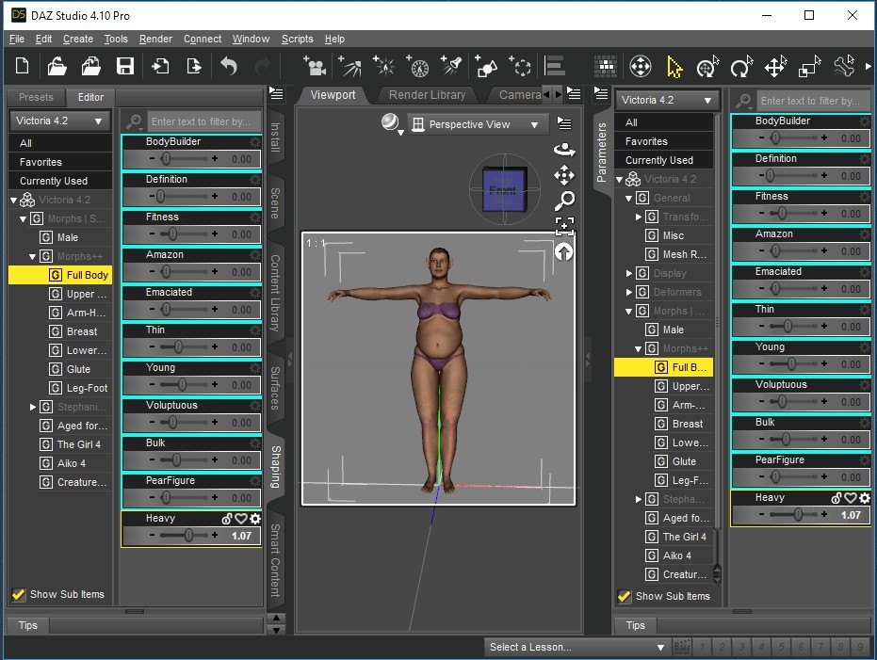Viewport: 877px width, 660px height.
Task: Open the viewport options menu icon
Action: 564,123
